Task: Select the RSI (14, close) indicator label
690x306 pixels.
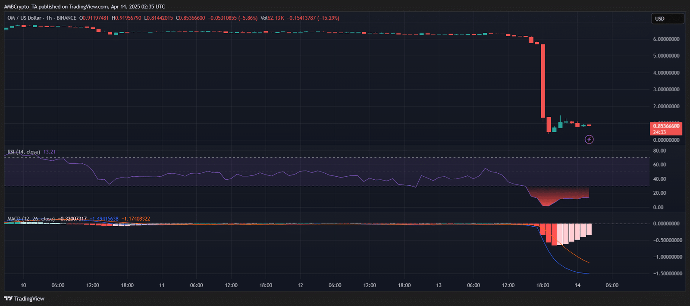Action: click(24, 152)
